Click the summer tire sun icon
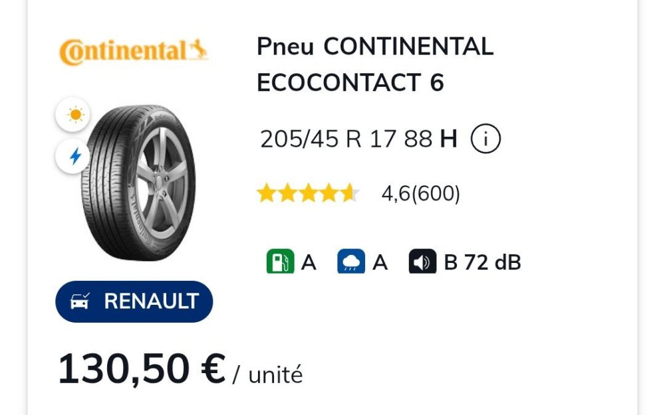 click(76, 116)
